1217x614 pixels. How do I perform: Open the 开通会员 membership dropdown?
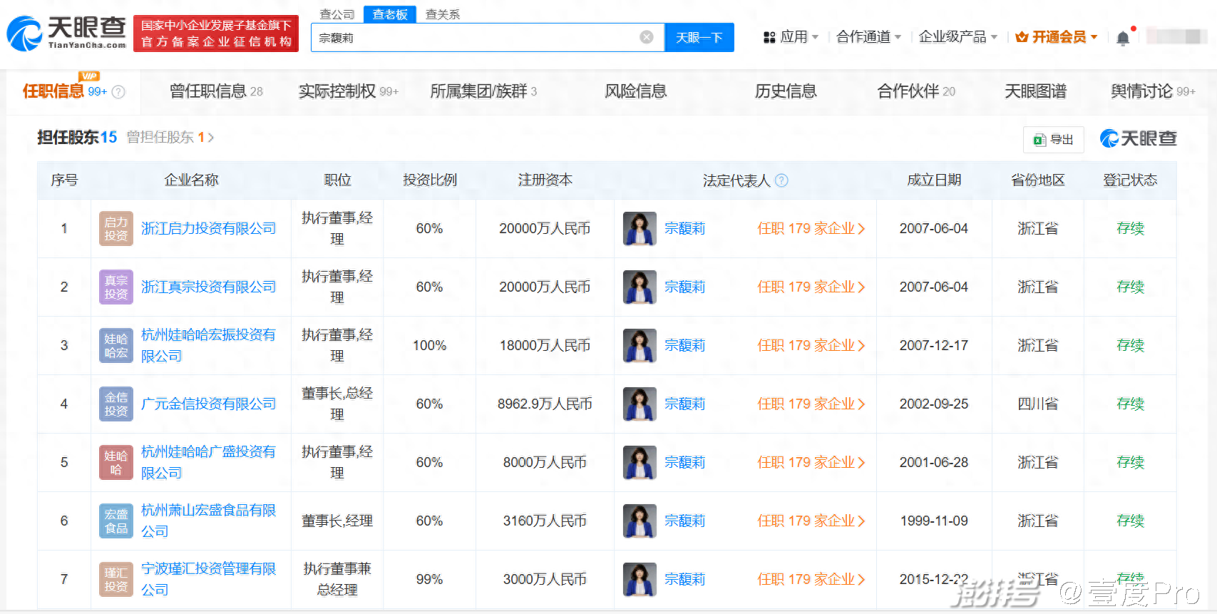(x=1057, y=37)
